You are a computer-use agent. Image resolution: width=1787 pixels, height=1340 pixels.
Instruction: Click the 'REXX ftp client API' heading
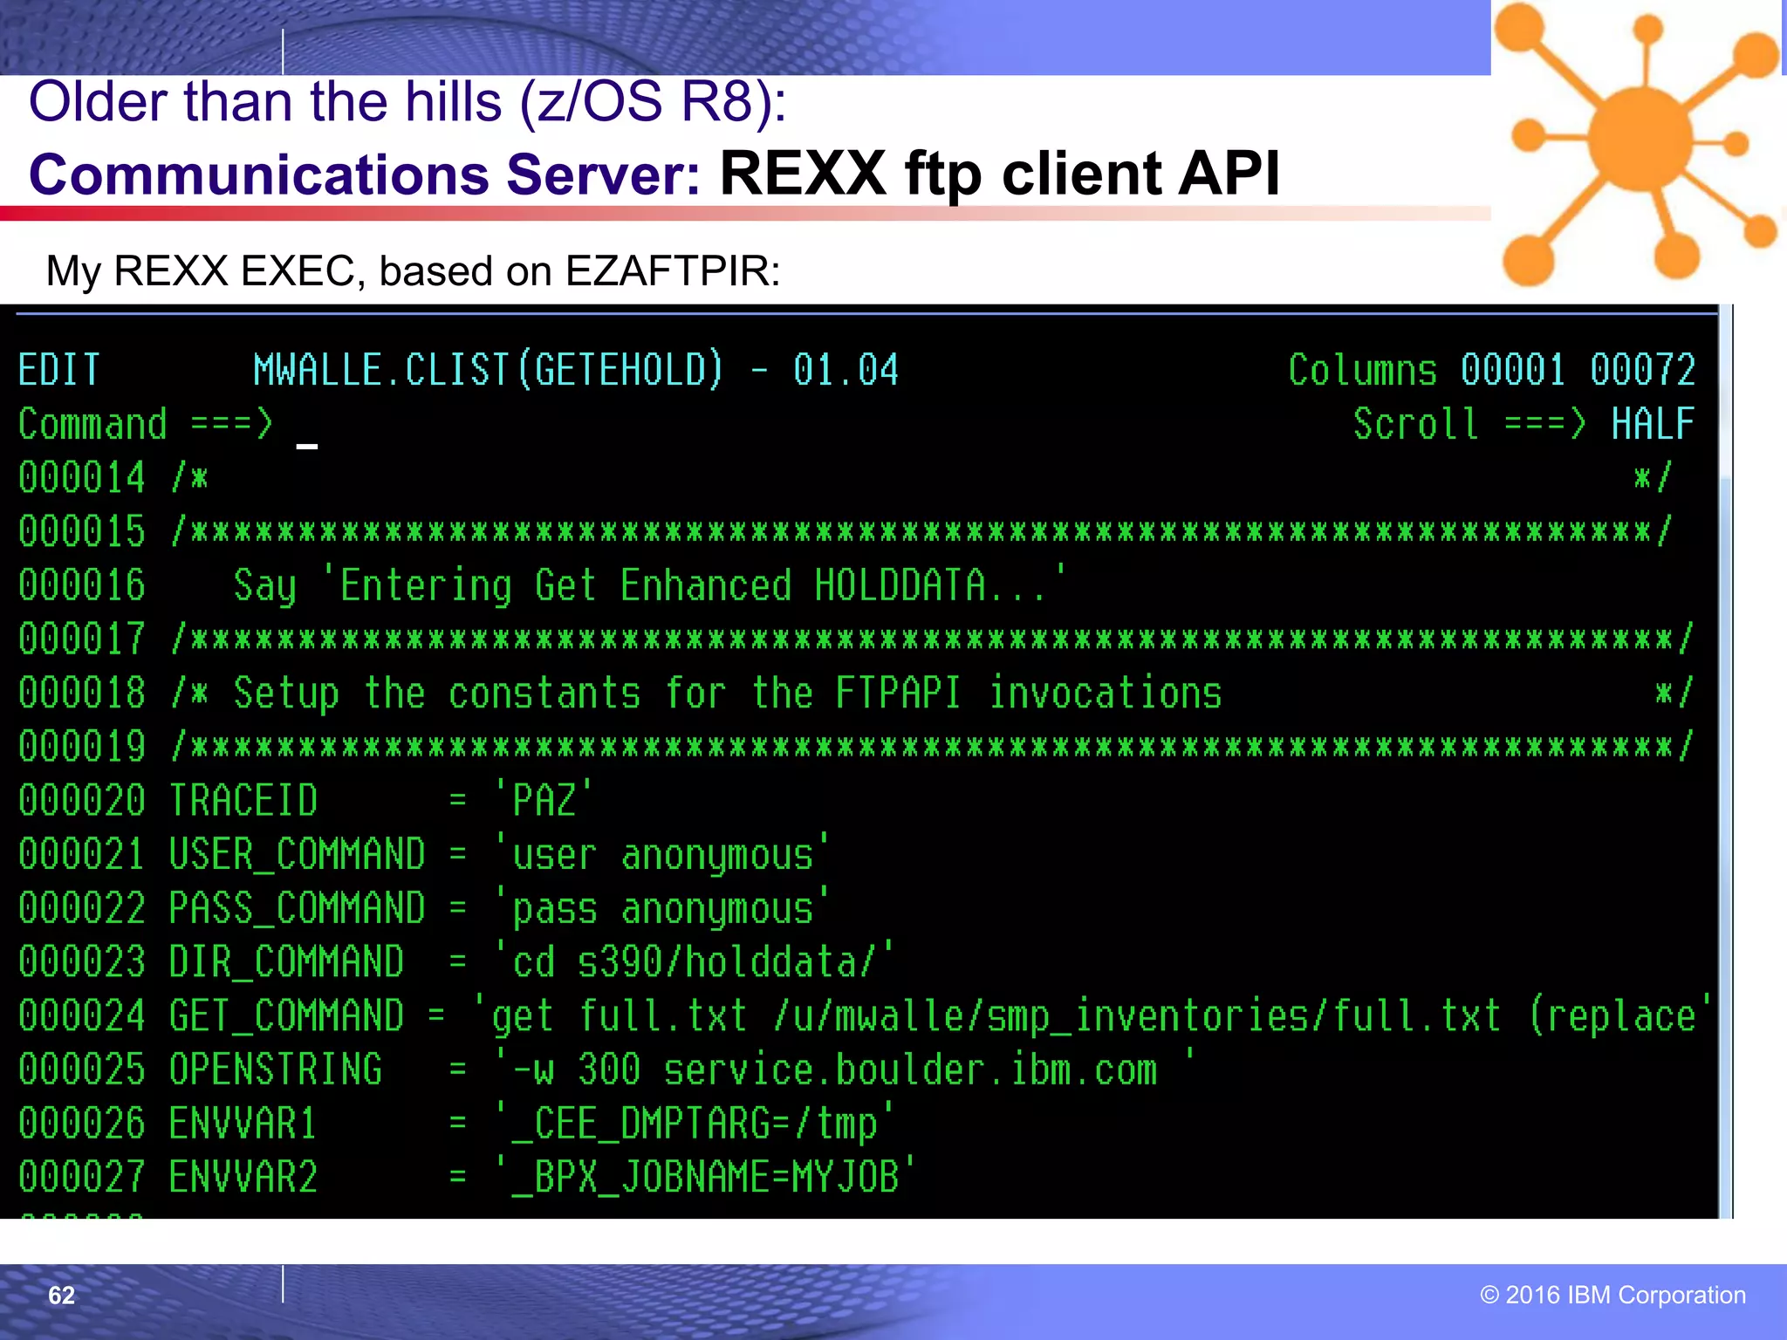[x=1000, y=174]
